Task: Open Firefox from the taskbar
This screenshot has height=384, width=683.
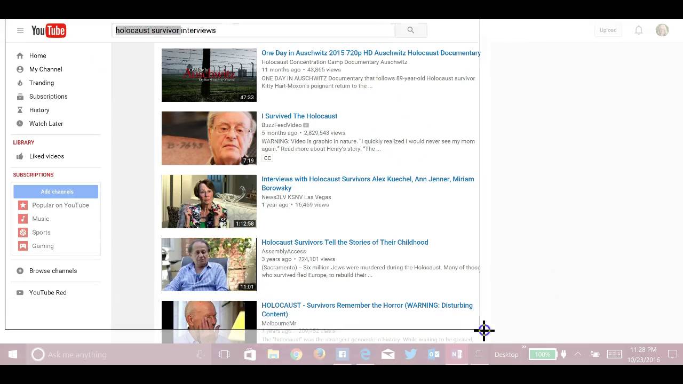Action: [x=319, y=354]
